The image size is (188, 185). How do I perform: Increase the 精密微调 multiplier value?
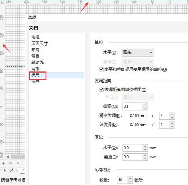coord(172,114)
